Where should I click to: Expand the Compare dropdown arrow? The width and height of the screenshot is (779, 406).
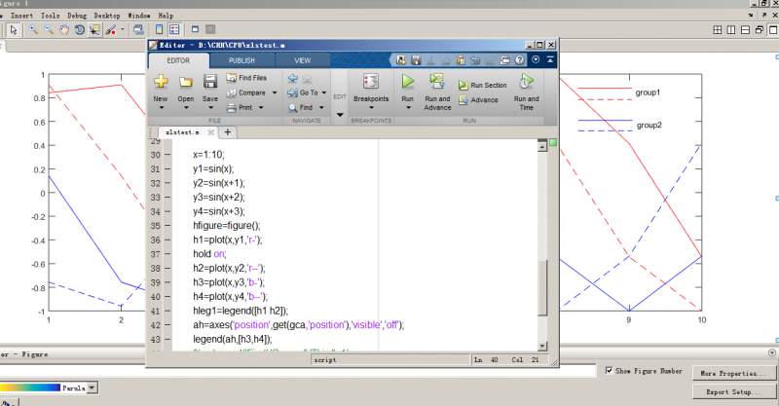(x=275, y=92)
